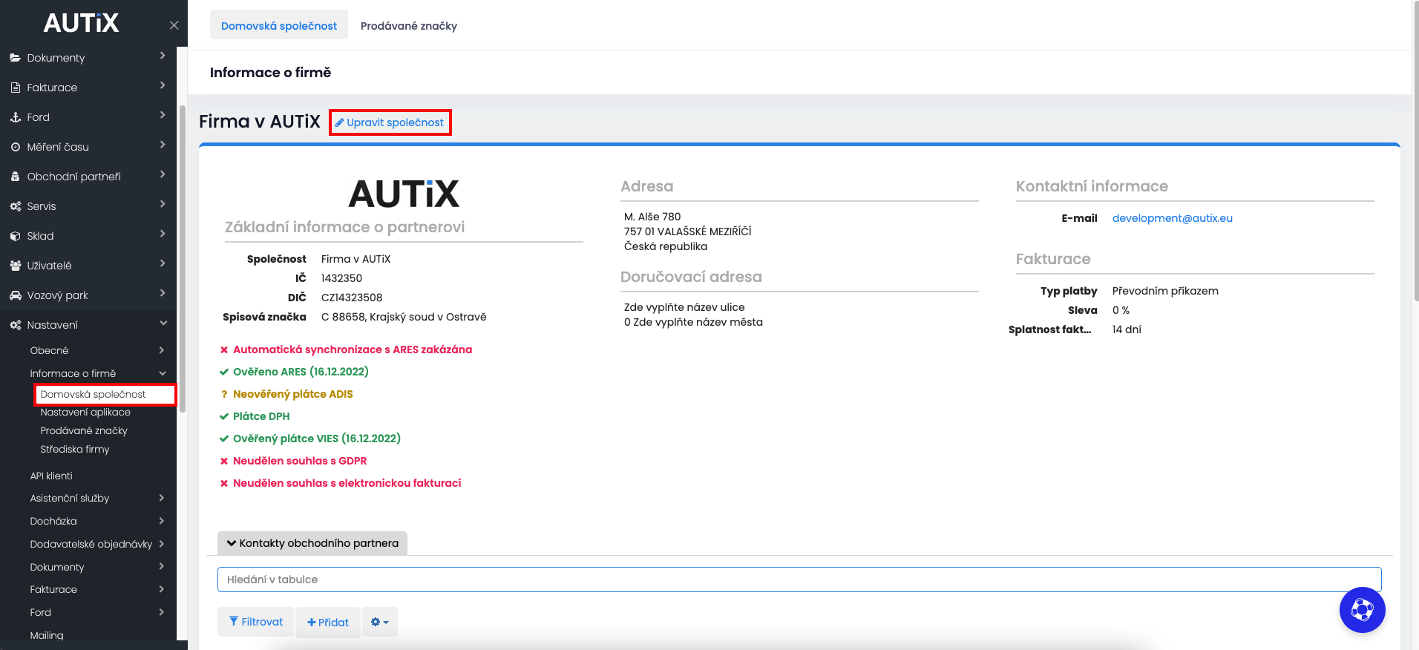The image size is (1419, 650).
Task: Expand the Vozový park chevron
Action: click(x=163, y=293)
